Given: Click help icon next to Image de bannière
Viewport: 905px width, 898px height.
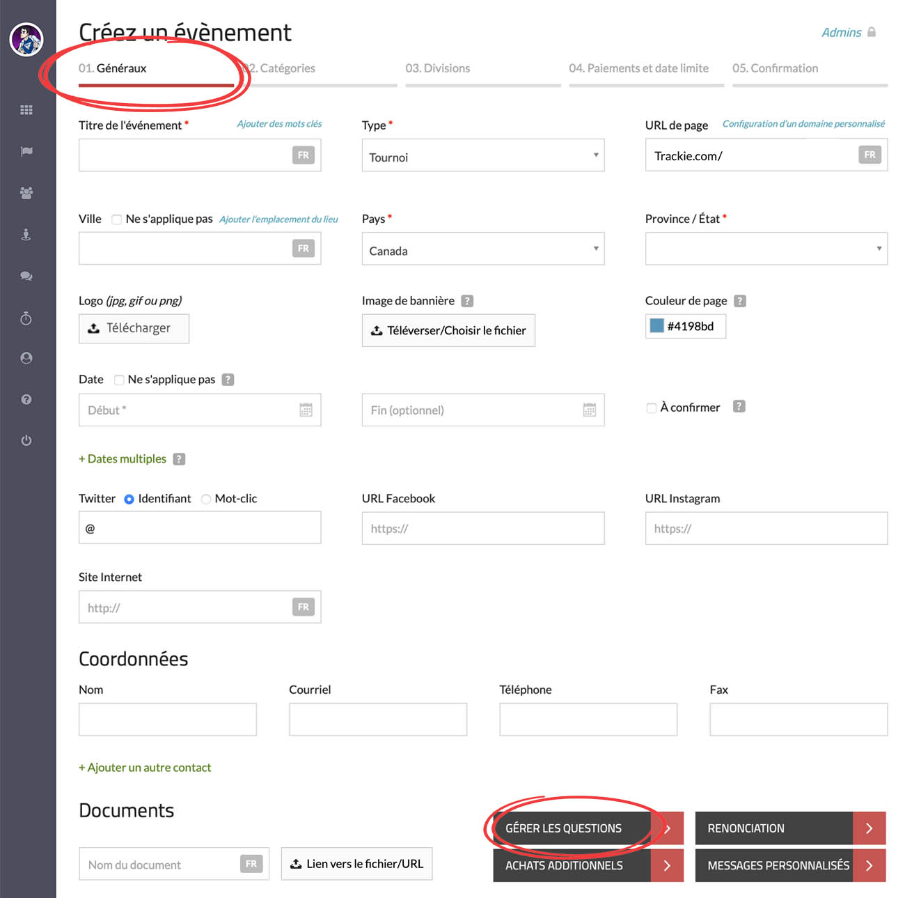Looking at the screenshot, I should pos(467,301).
